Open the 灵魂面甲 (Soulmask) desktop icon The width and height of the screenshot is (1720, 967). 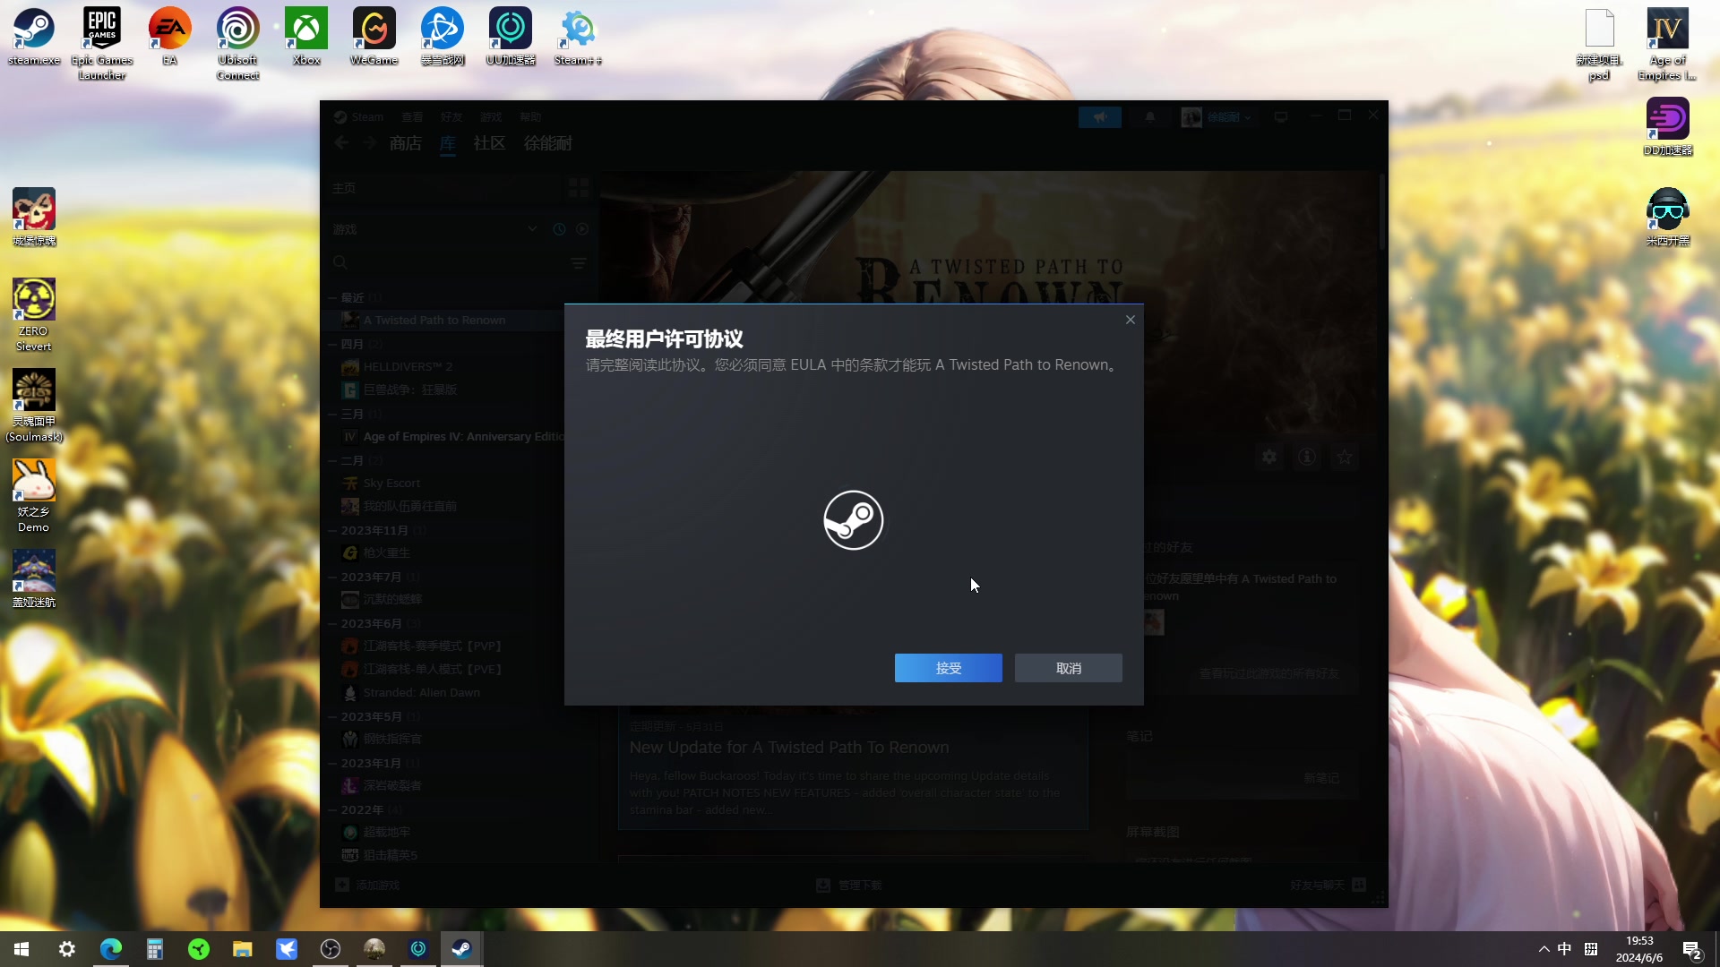pyautogui.click(x=34, y=405)
